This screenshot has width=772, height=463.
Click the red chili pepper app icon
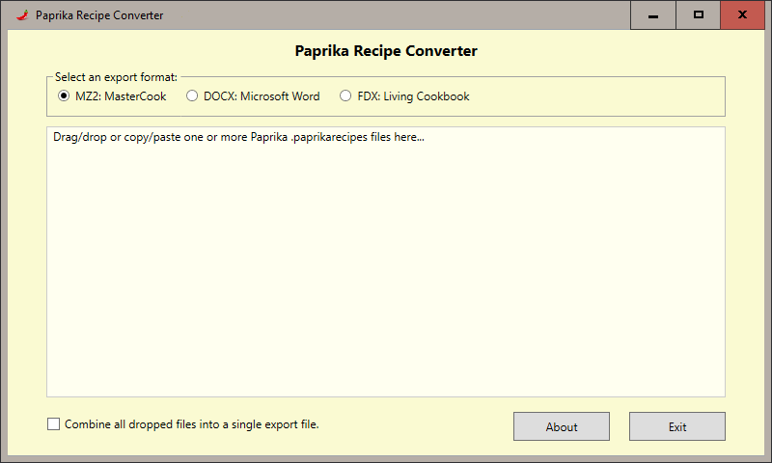[21, 15]
